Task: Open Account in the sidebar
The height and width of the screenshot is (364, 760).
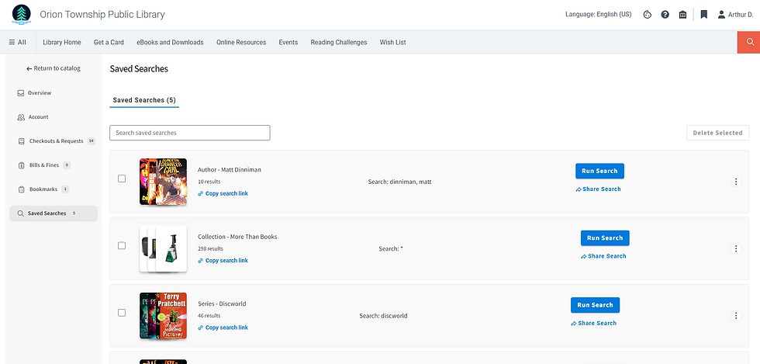Action: coord(33,117)
